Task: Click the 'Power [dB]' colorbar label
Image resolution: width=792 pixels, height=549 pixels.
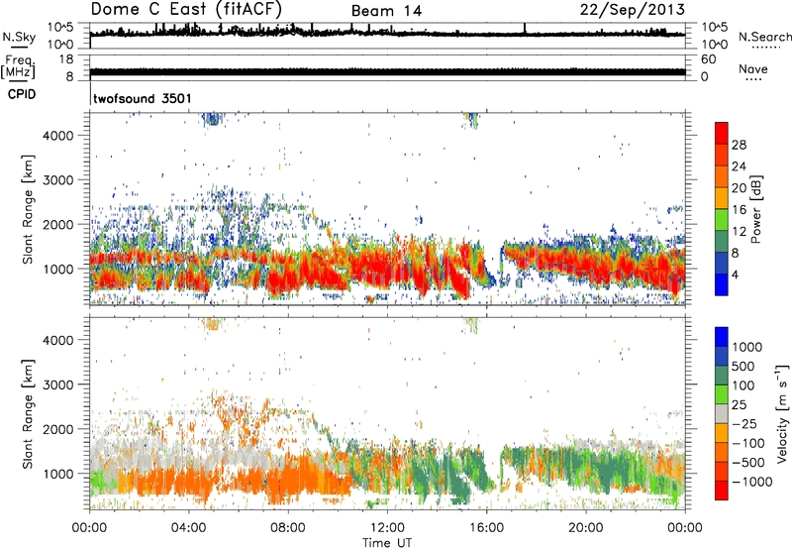Action: [x=755, y=209]
